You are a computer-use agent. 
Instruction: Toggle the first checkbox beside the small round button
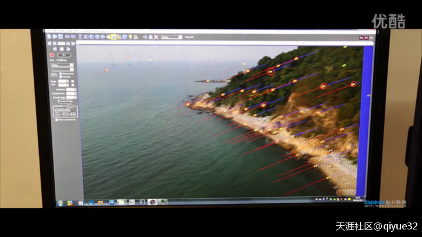(61, 73)
